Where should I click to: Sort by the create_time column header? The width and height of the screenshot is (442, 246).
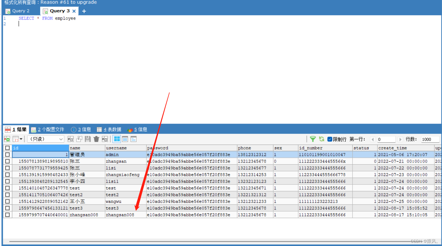point(406,148)
